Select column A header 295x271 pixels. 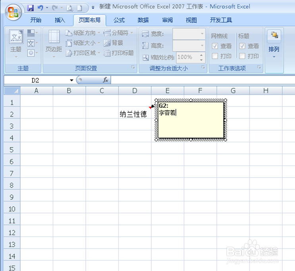(37, 91)
